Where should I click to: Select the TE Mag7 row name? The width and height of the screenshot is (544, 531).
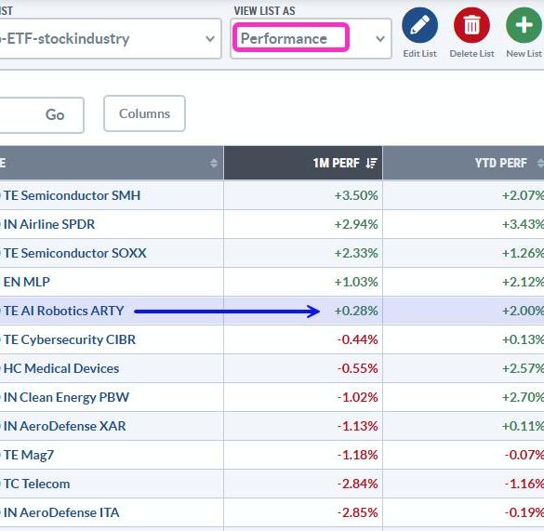pyautogui.click(x=29, y=455)
